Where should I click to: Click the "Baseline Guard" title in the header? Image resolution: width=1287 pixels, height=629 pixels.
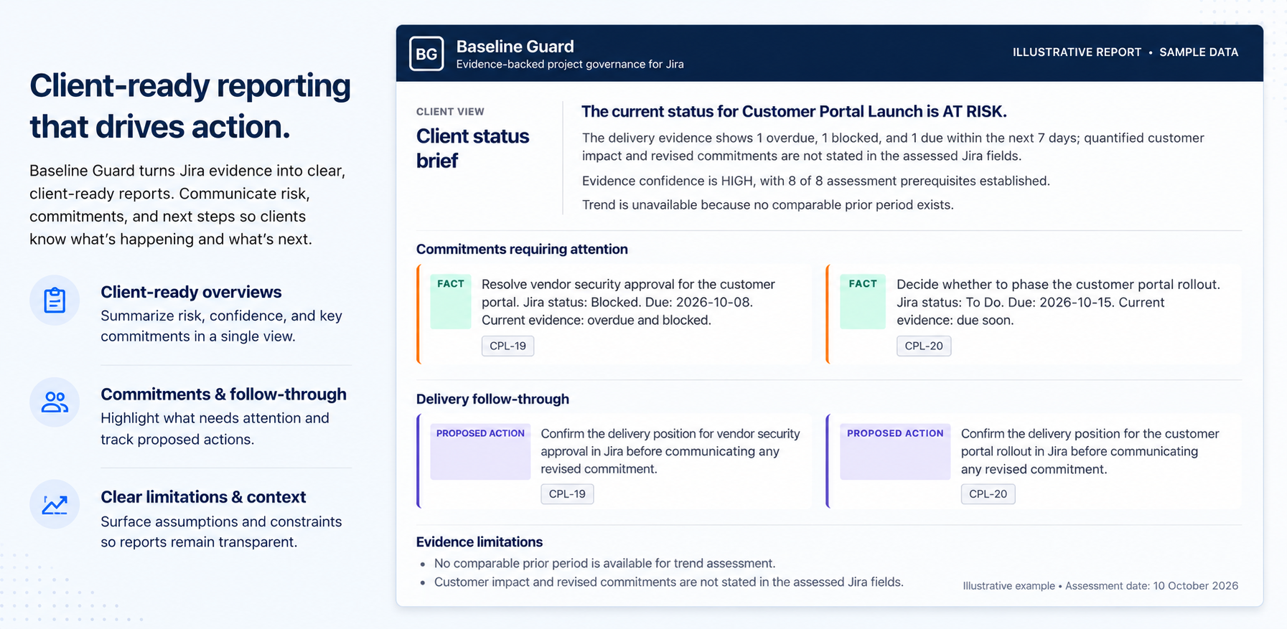coord(515,47)
